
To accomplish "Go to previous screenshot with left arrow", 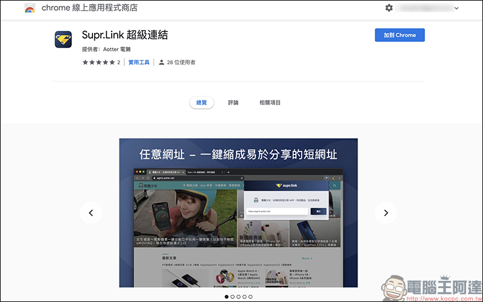I will 91,213.
